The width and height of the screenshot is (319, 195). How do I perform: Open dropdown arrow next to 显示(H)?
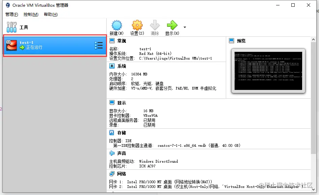click(185, 27)
